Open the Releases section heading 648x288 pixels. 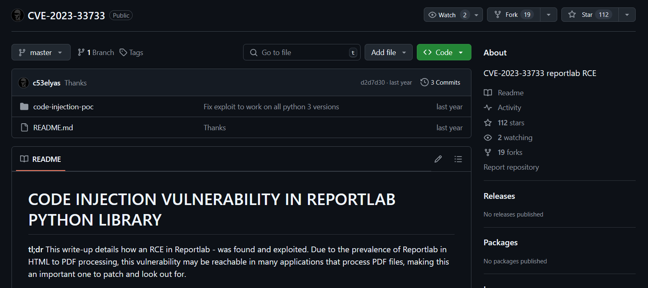(x=499, y=196)
